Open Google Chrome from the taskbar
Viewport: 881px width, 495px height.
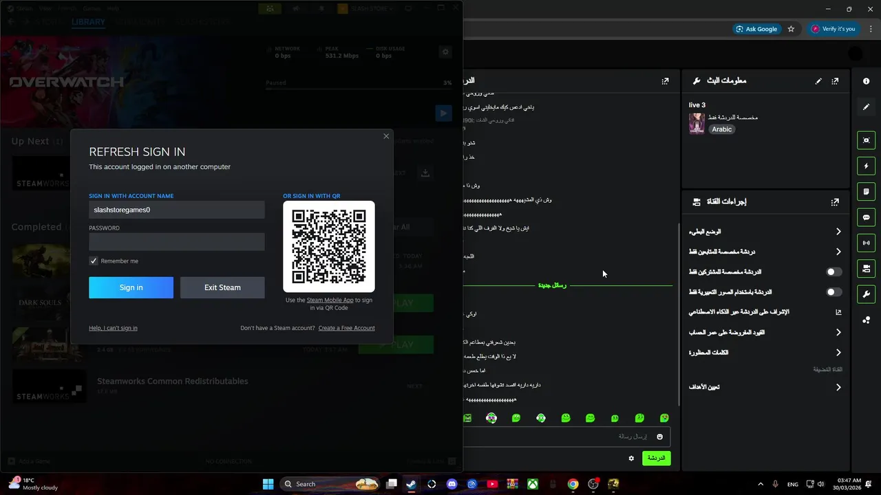[573, 484]
